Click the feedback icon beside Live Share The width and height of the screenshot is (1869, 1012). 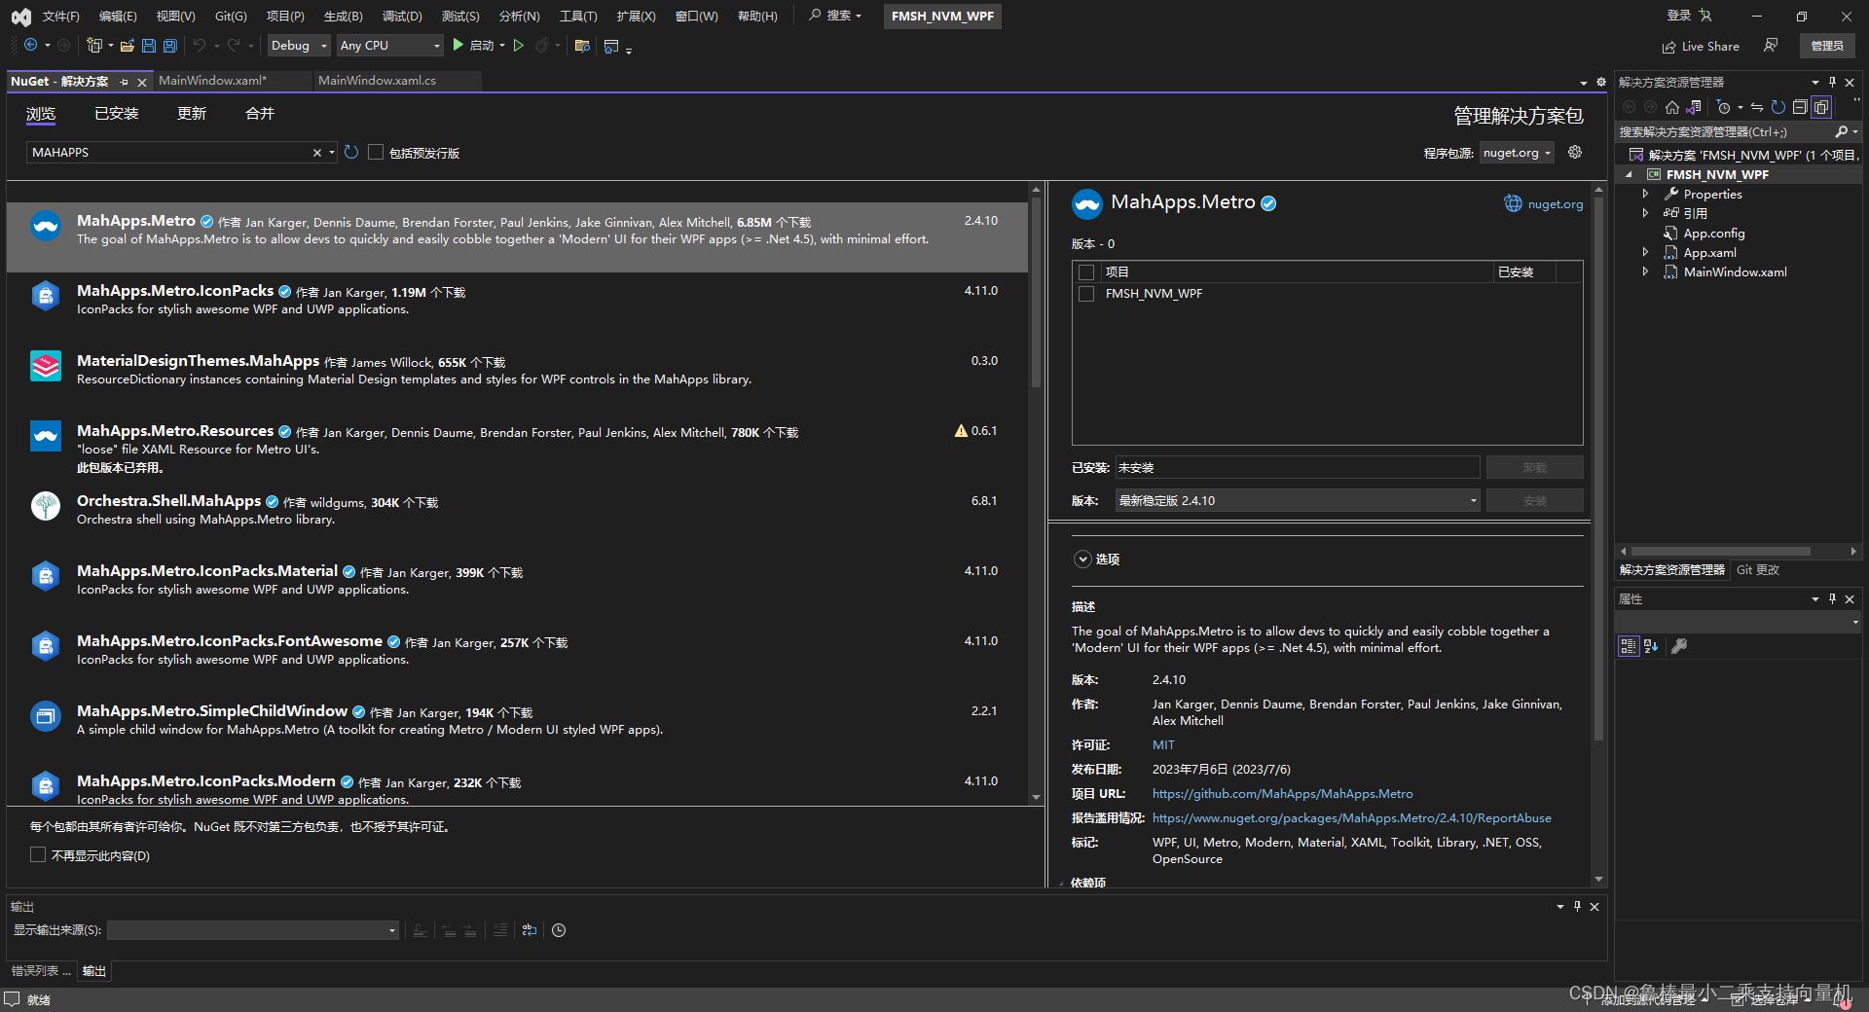pyautogui.click(x=1771, y=46)
